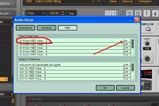
Task: Open the preset list dropdown arrow
Action: click(98, 2)
